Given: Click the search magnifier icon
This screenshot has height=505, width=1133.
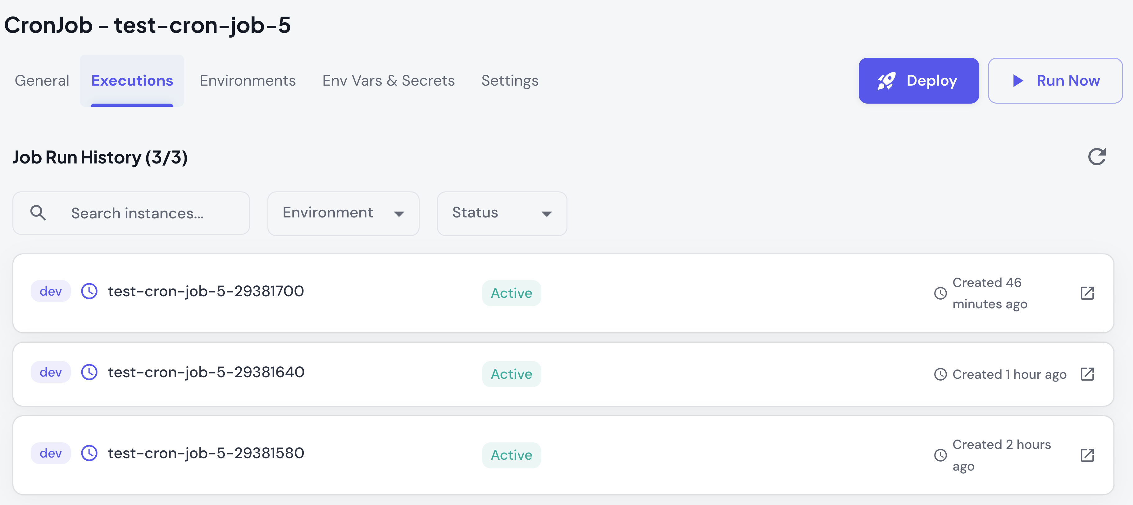Looking at the screenshot, I should pos(38,213).
